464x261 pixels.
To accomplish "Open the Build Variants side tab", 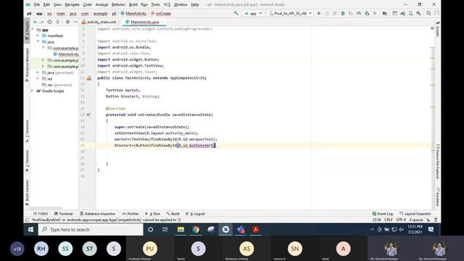I will point(27,192).
